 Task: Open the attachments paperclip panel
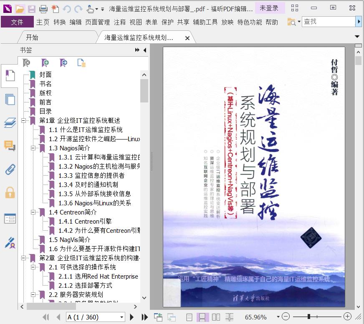pyautogui.click(x=10, y=169)
